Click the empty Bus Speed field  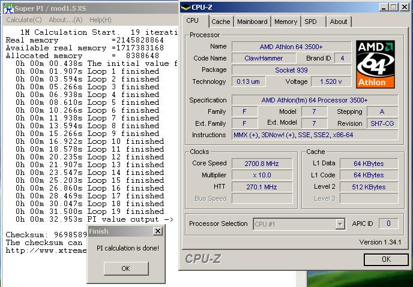point(262,198)
